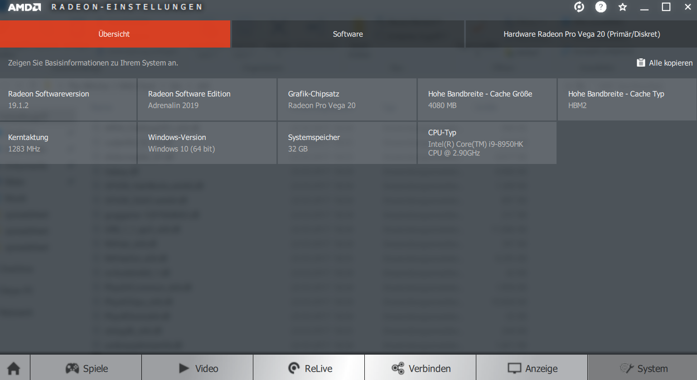Click the AMD logo in title bar
Image resolution: width=697 pixels, height=380 pixels.
24,7
